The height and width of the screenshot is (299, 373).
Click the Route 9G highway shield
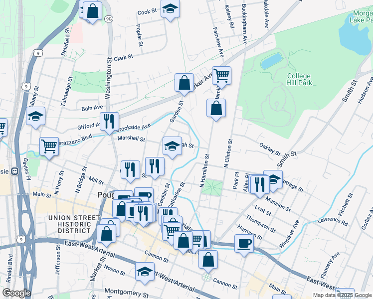point(109,19)
